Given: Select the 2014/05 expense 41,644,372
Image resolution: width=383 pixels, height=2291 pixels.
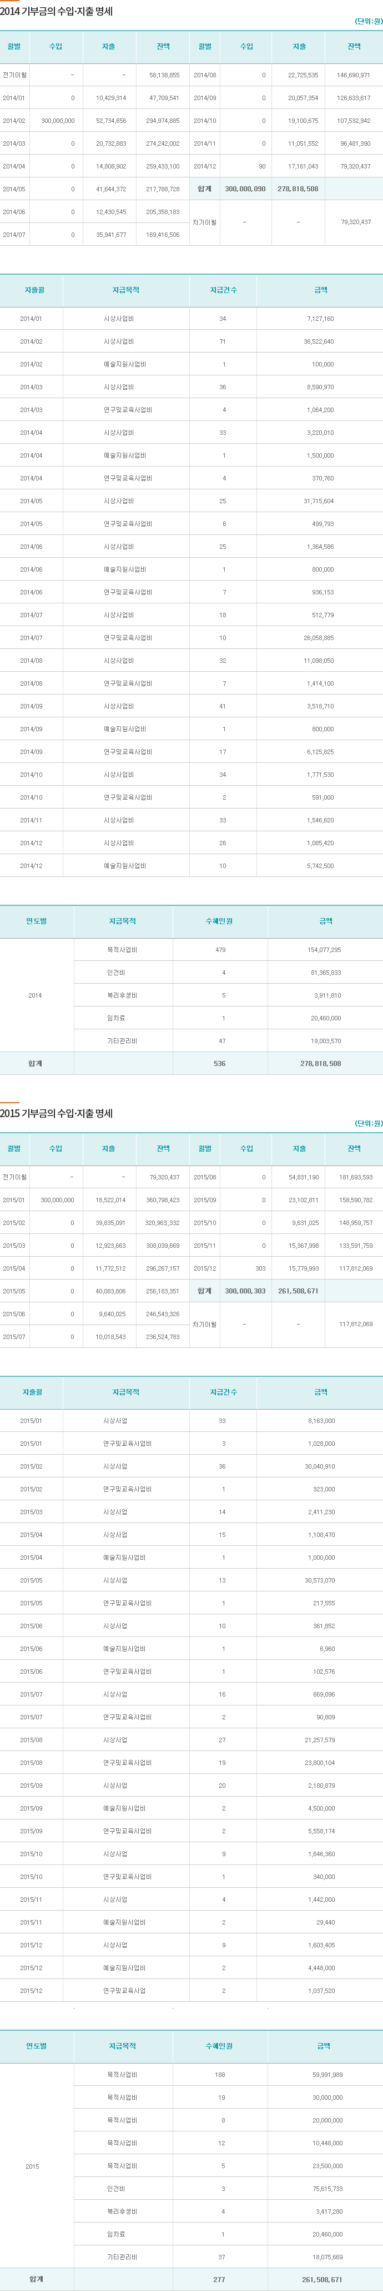Looking at the screenshot, I should click(x=111, y=190).
